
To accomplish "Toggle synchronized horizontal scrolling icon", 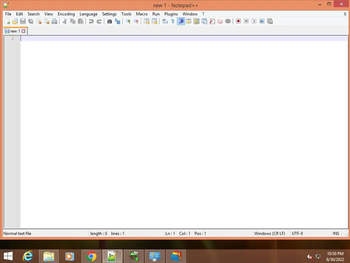I will pyautogui.click(x=154, y=21).
